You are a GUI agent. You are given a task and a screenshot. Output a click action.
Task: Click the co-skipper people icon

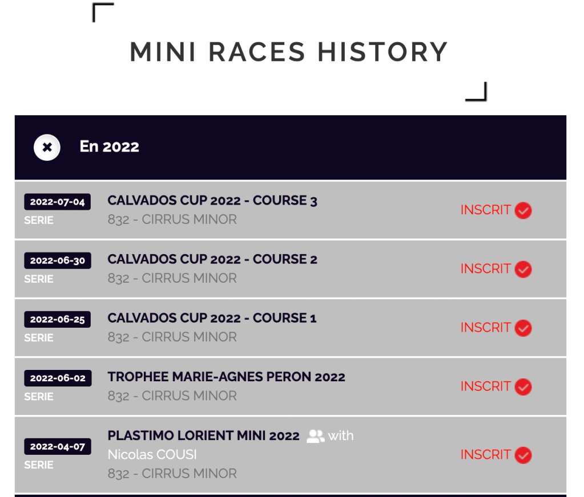point(315,436)
